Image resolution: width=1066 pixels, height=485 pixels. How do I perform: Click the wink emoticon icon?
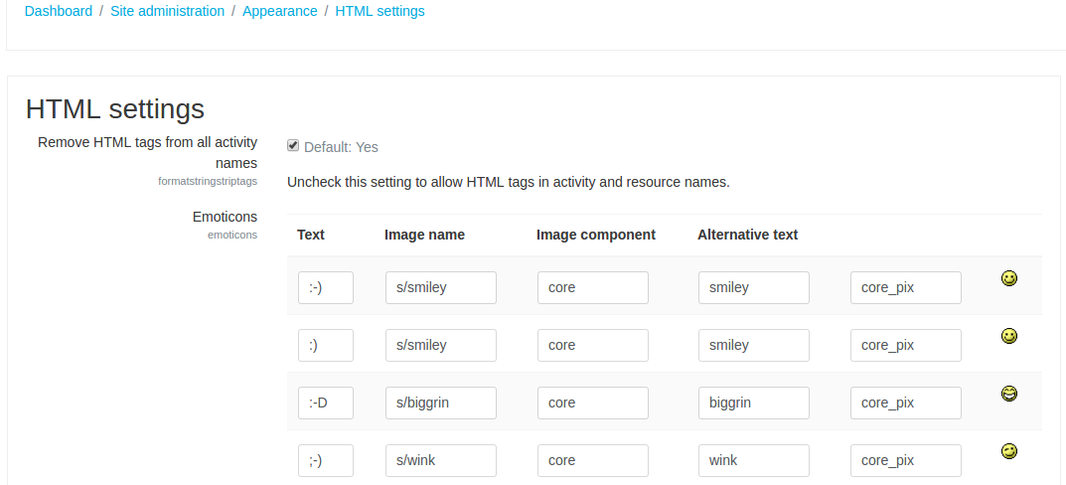[1009, 451]
